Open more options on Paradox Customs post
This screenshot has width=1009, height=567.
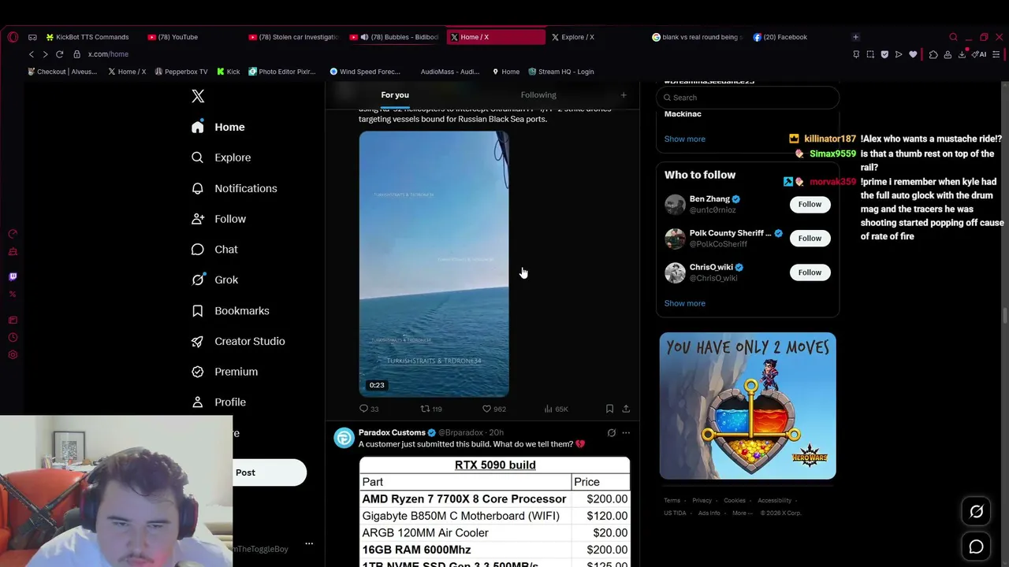(626, 432)
